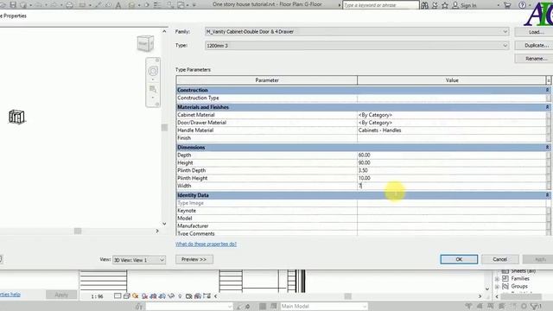Click the Favorites star icon
Screen dimensions: 553x311
[x=445, y=5]
